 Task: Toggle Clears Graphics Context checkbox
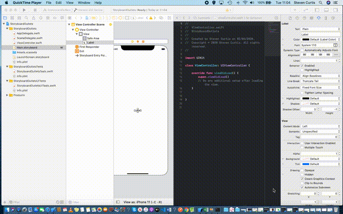click(302, 179)
